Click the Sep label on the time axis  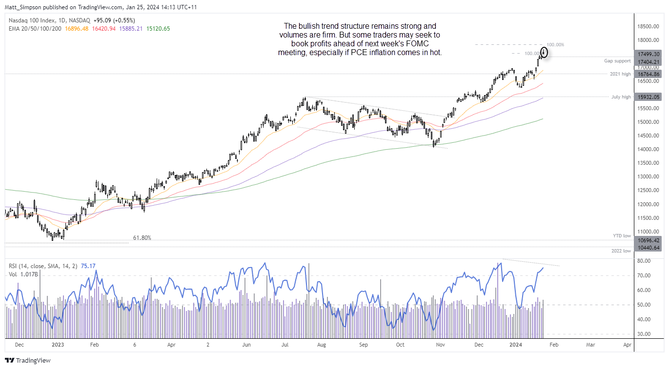(x=363, y=345)
